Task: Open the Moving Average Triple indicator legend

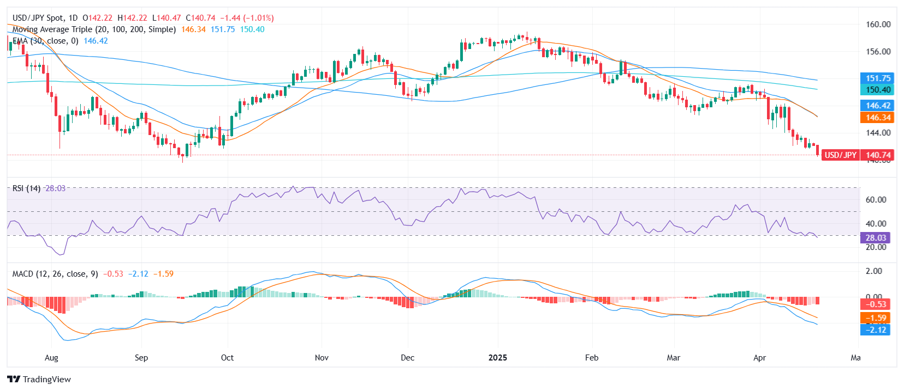Action: tap(94, 29)
